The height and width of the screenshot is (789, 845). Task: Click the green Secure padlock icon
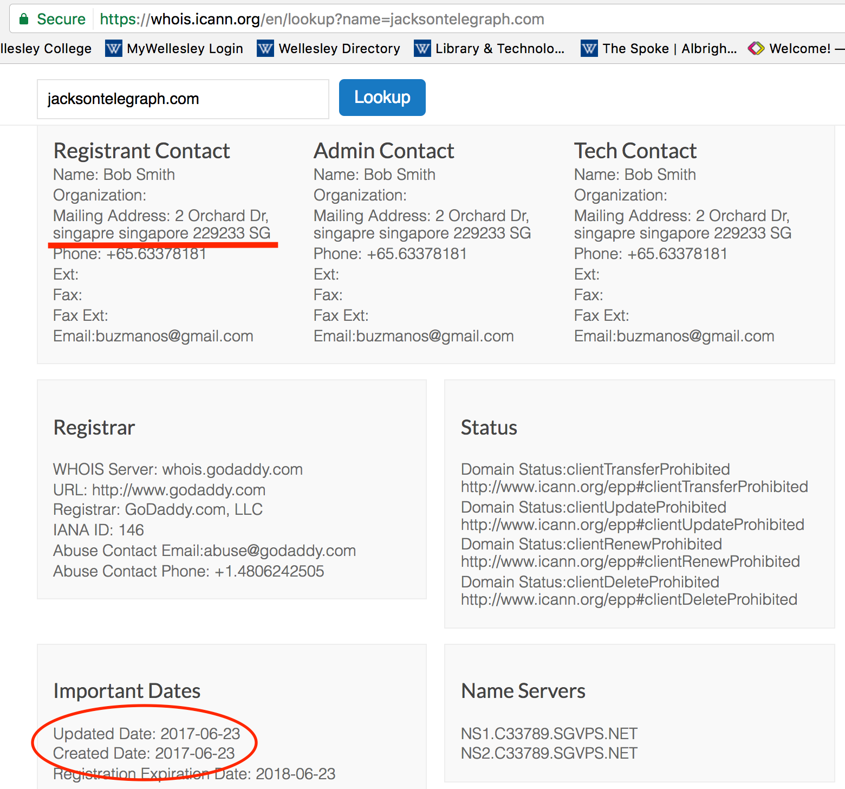23,20
